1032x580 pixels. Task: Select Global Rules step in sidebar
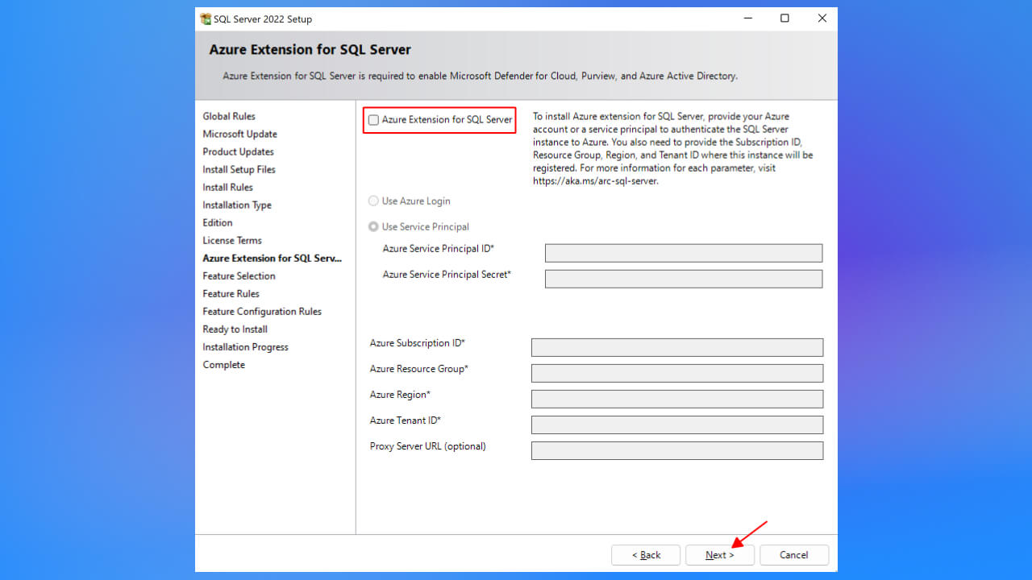229,116
